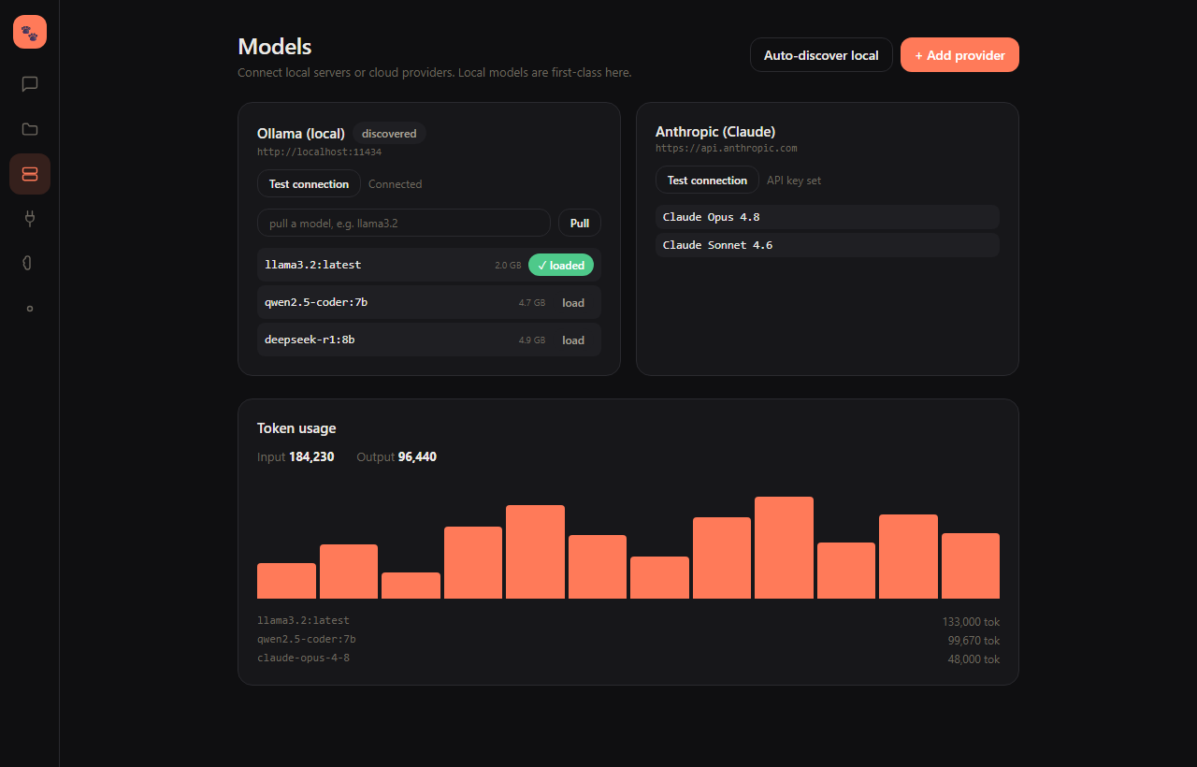The height and width of the screenshot is (767, 1197).
Task: Click the Auto-discover local button
Action: coord(821,55)
